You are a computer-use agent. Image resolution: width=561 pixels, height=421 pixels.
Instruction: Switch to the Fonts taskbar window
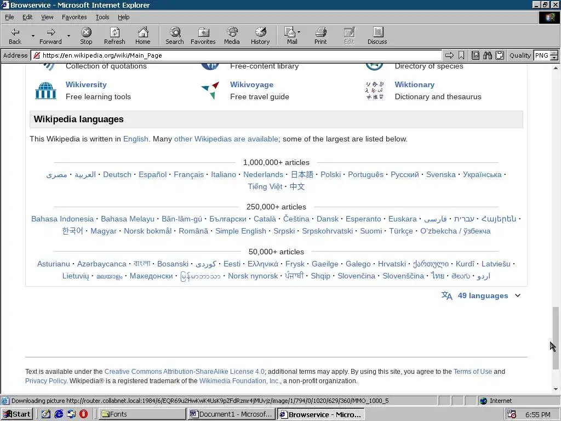point(142,414)
